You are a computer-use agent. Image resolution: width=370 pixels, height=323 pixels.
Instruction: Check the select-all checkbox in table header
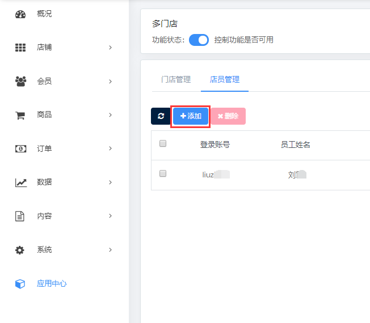tap(163, 144)
